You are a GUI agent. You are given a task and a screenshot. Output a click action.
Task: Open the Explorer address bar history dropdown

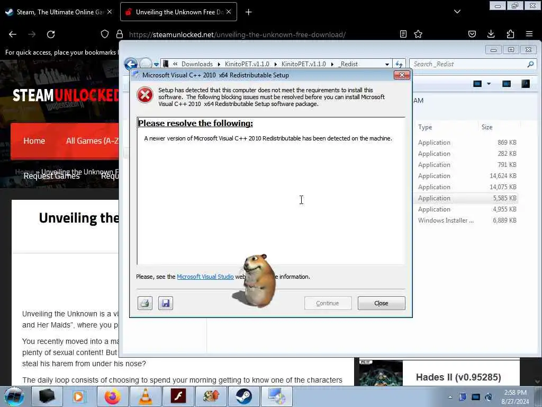(x=387, y=64)
